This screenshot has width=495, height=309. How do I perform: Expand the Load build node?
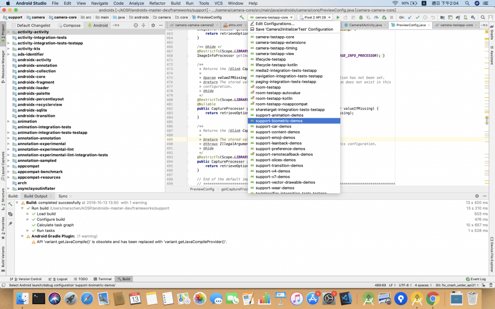(28, 214)
